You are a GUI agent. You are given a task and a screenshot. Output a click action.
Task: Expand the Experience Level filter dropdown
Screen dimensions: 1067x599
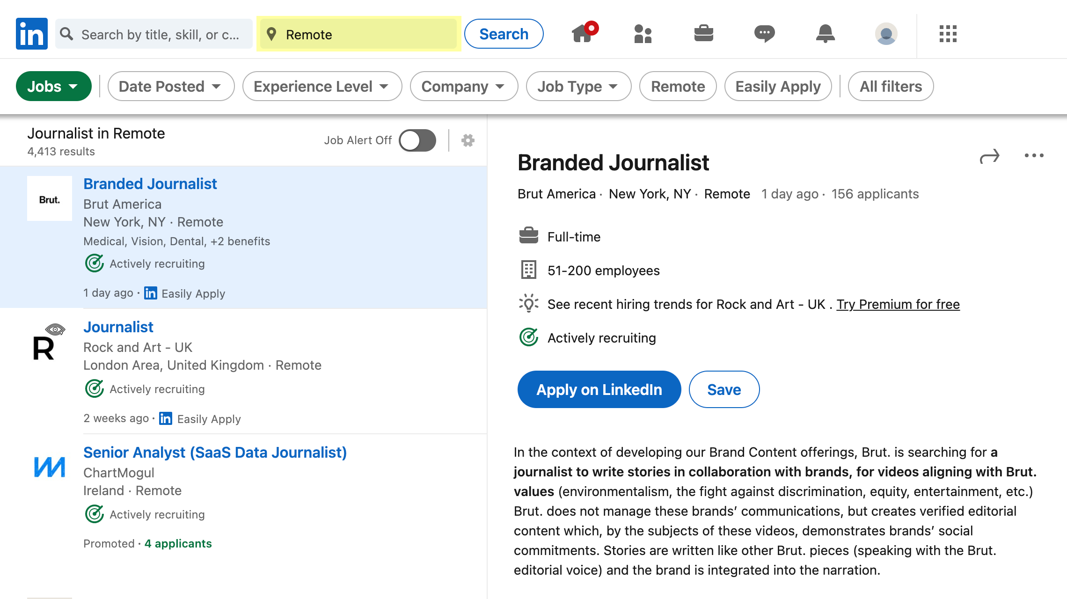click(322, 86)
